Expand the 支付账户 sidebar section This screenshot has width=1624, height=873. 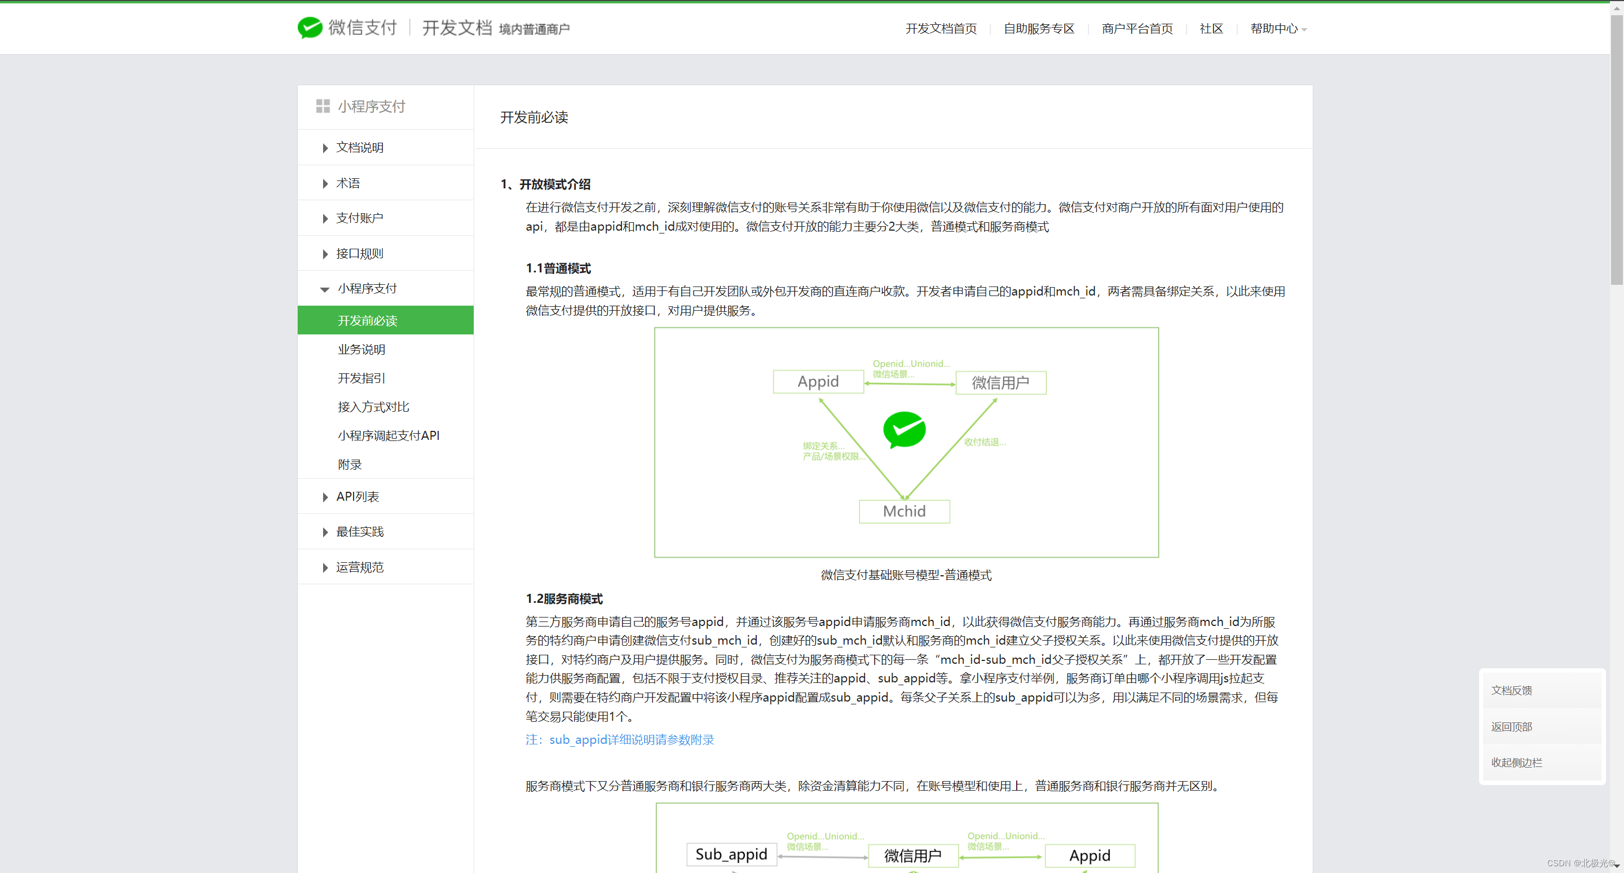coord(325,218)
